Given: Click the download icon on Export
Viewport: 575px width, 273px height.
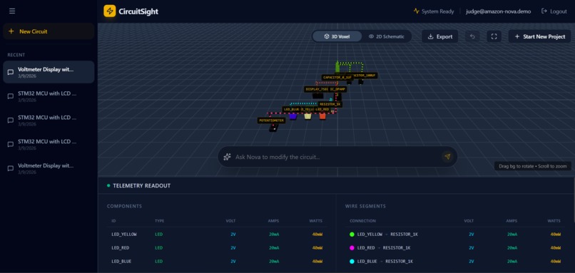Looking at the screenshot, I should tap(431, 36).
